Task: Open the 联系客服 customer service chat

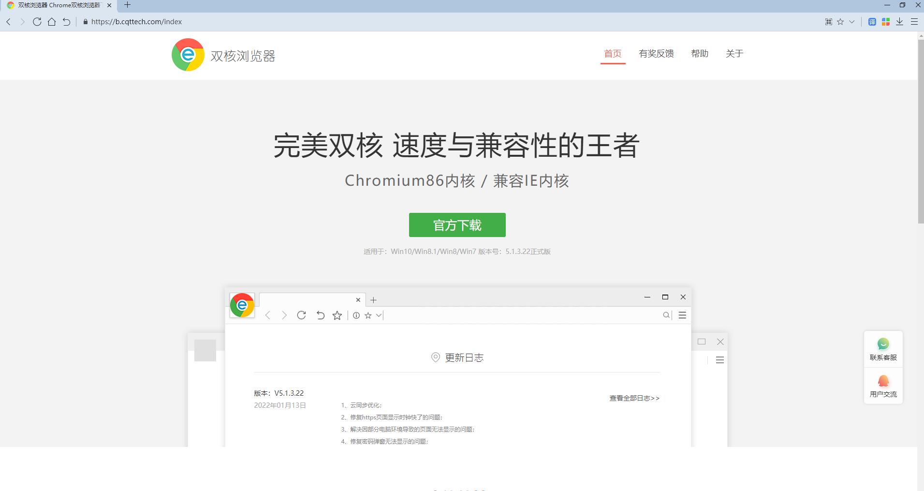Action: (883, 348)
